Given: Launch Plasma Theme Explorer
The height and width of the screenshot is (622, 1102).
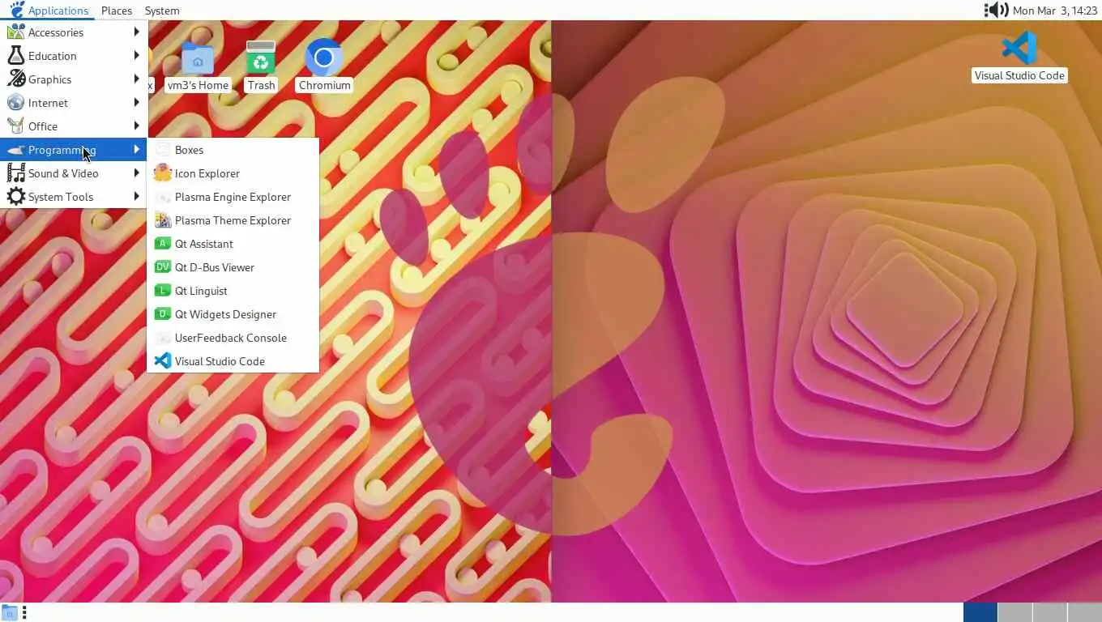Looking at the screenshot, I should click(x=233, y=220).
